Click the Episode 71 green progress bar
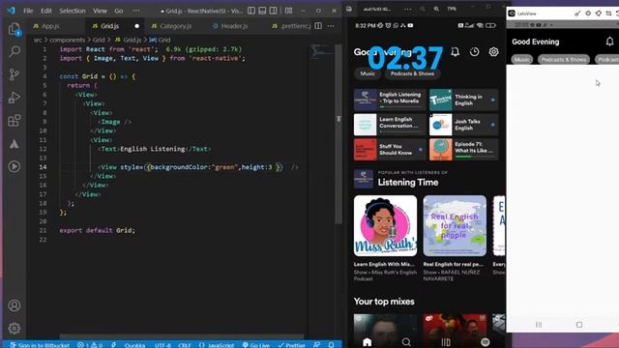This screenshot has width=619, height=348. [x=474, y=157]
